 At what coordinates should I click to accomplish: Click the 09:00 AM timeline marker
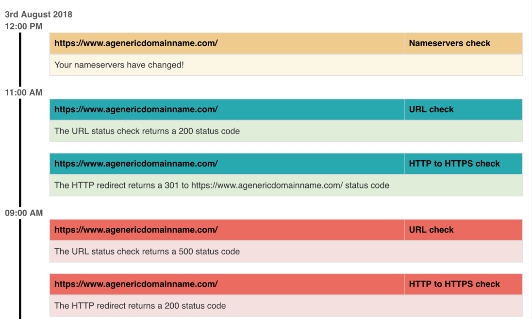pos(24,213)
